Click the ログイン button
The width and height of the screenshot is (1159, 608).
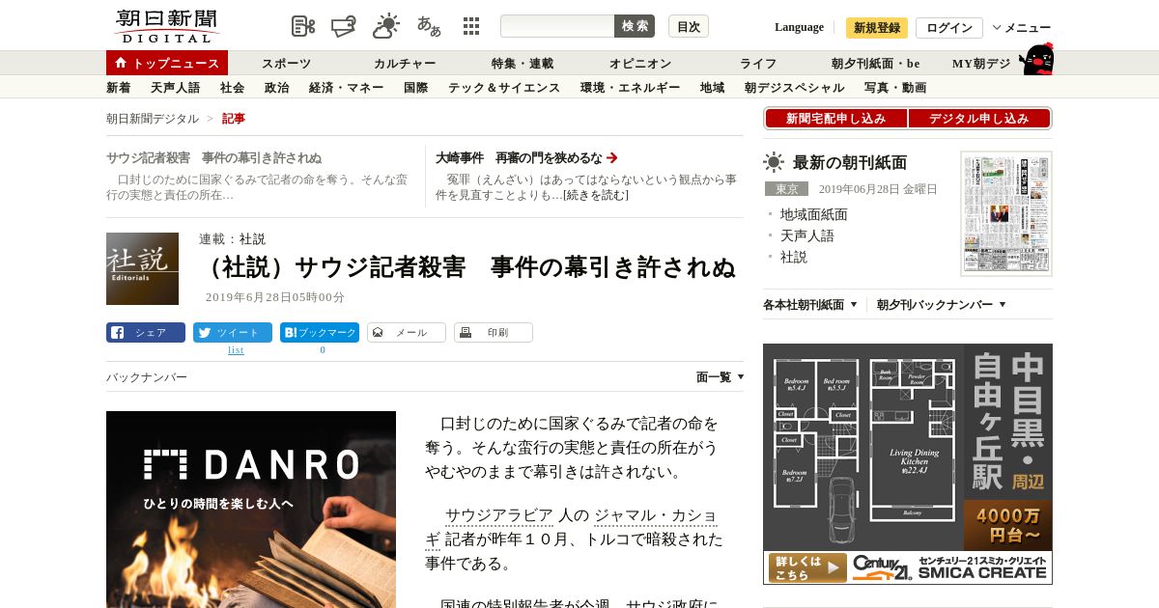coord(949,28)
